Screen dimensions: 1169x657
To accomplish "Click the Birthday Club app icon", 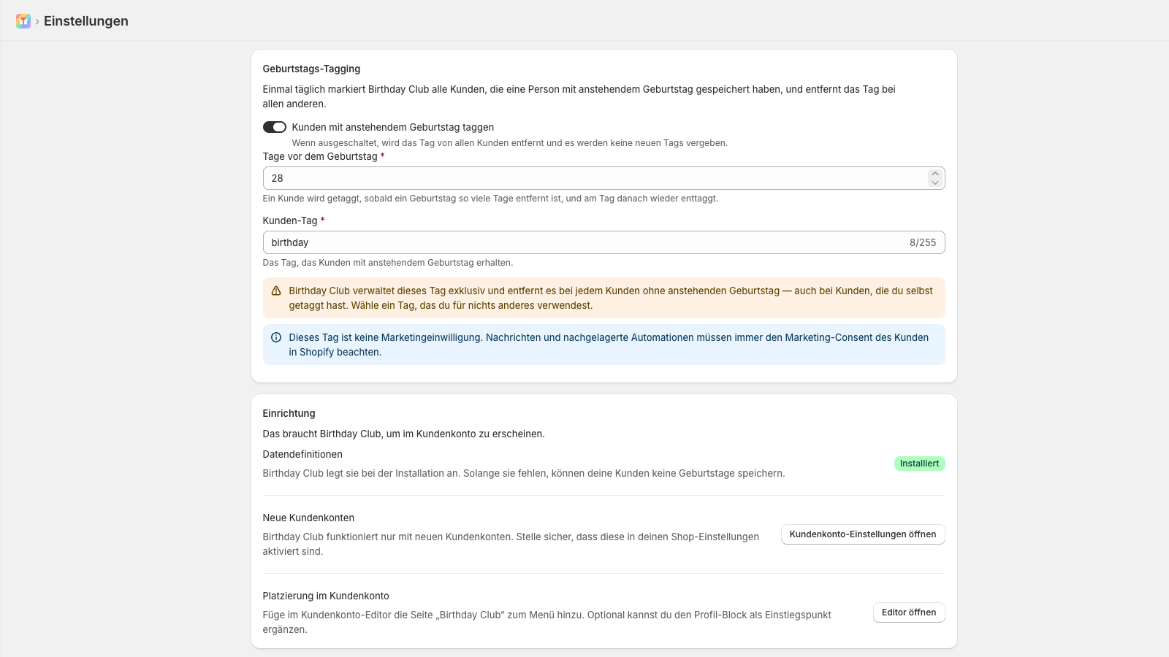I will coord(23,21).
